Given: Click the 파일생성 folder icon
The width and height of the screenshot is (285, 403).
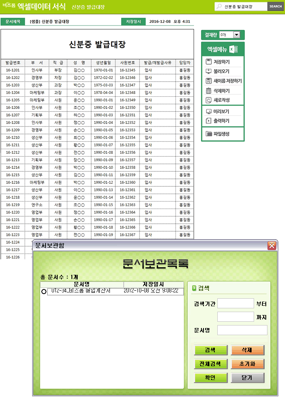Looking at the screenshot, I should tap(209, 134).
